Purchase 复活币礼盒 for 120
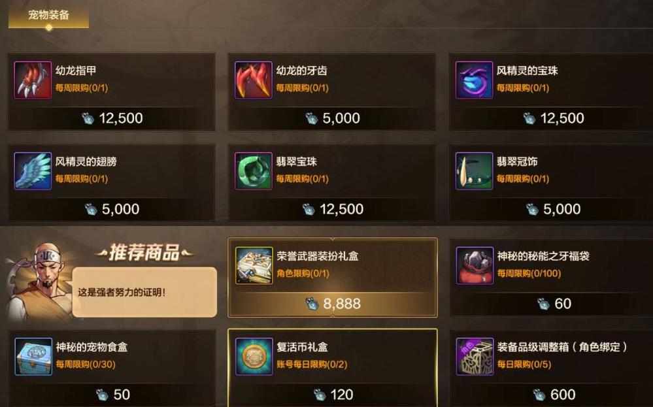653x407 pixels. (332, 395)
